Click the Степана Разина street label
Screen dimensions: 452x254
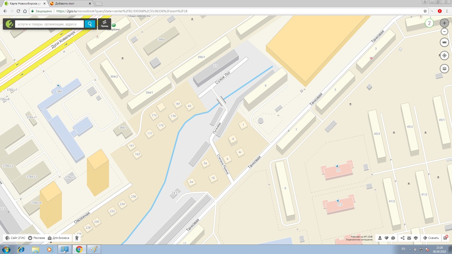[223, 164]
